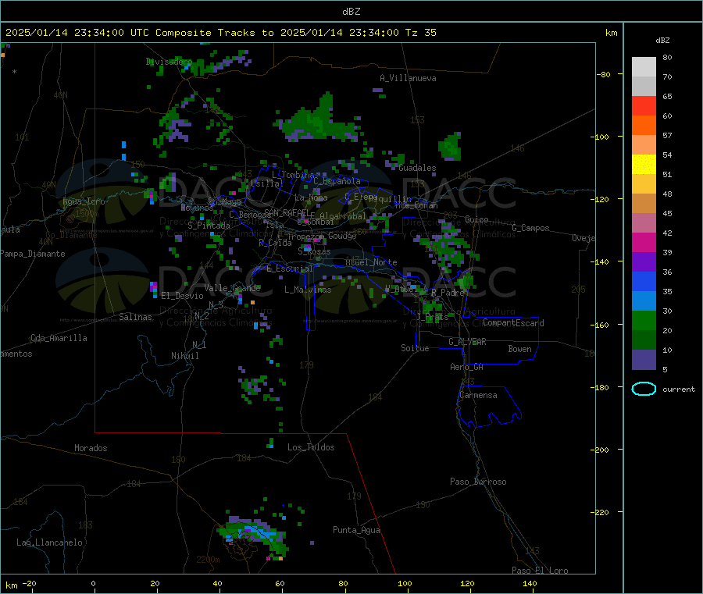703x594 pixels.
Task: Click the Atuel_Norte map label
Action: [x=371, y=262]
